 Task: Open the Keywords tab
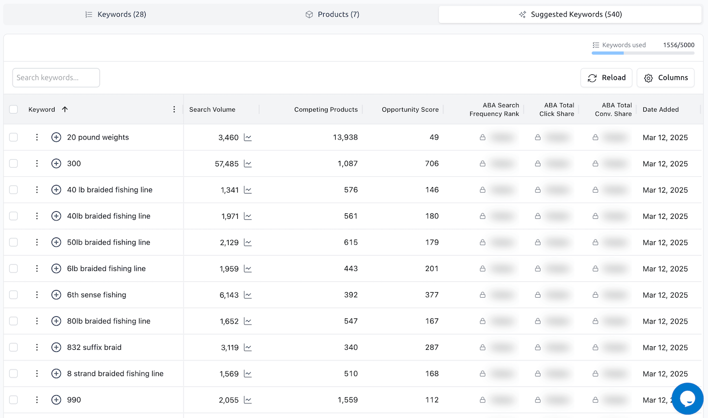(x=115, y=14)
